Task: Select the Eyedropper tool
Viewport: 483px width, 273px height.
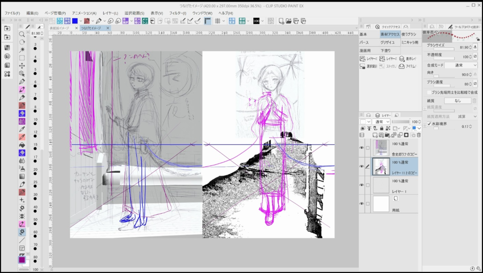Action: [21, 130]
